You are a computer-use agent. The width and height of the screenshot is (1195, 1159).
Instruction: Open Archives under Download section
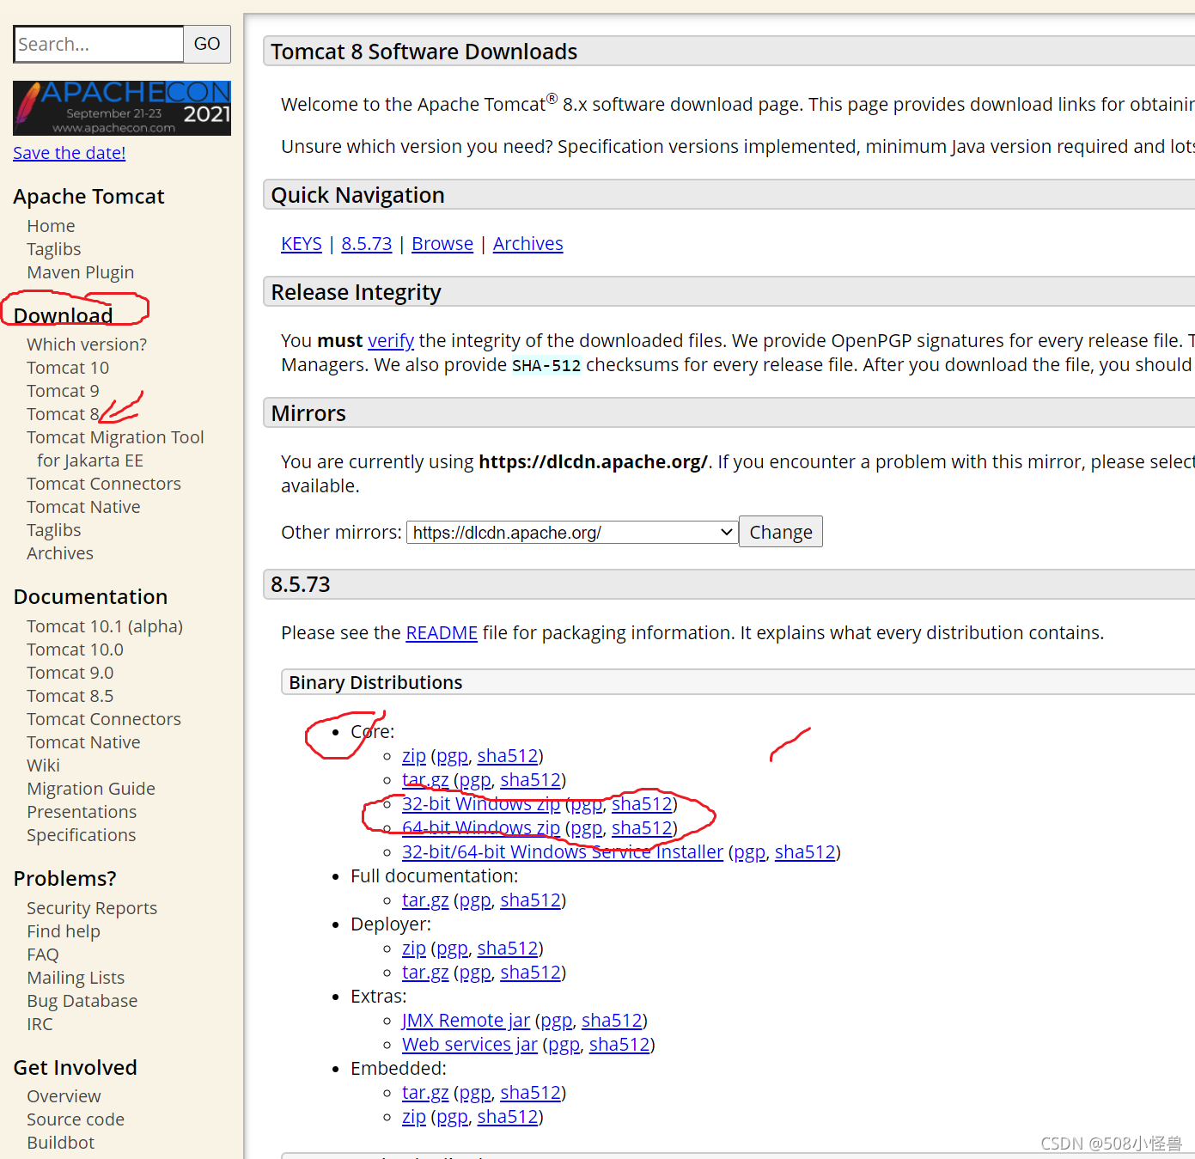[x=60, y=553]
